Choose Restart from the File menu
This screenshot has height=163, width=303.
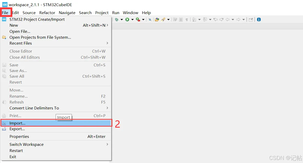(56, 151)
